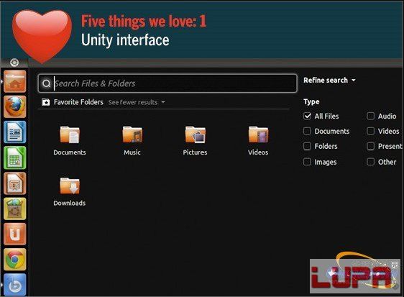Enable the Images type filter

(x=307, y=162)
